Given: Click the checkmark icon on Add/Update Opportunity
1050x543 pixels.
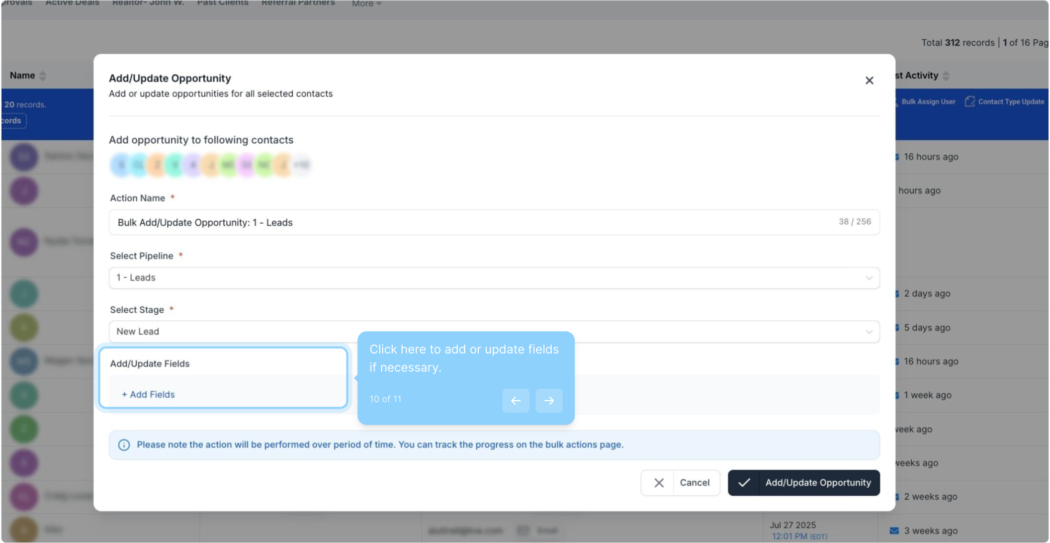Looking at the screenshot, I should click(744, 483).
